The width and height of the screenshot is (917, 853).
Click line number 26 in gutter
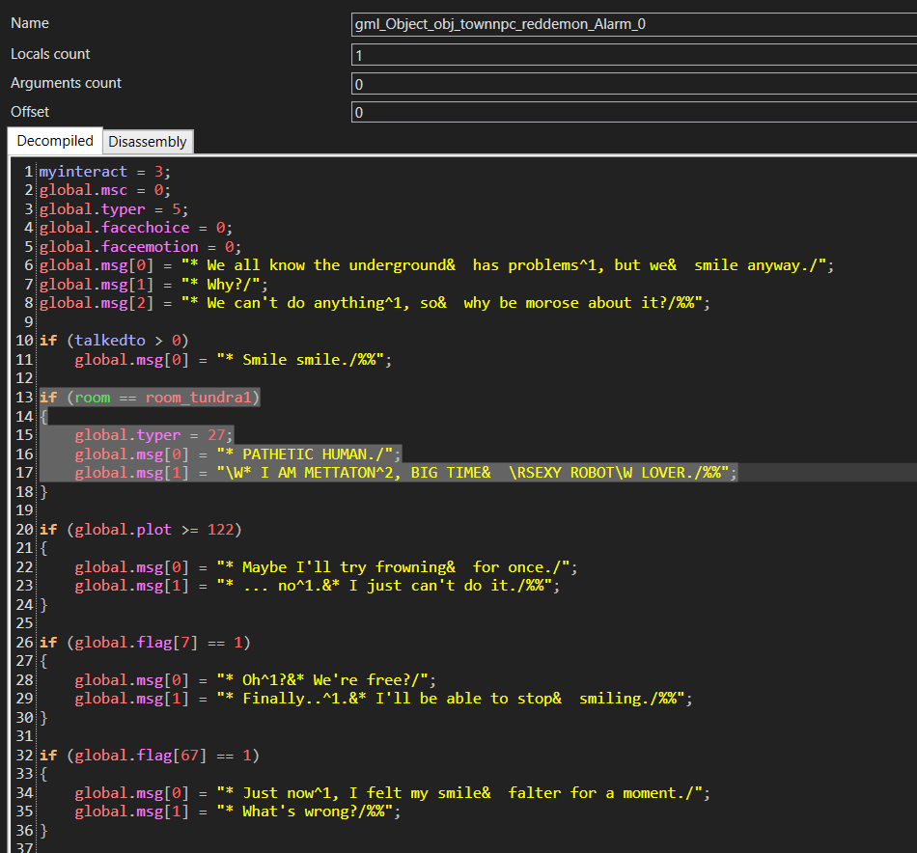(24, 643)
